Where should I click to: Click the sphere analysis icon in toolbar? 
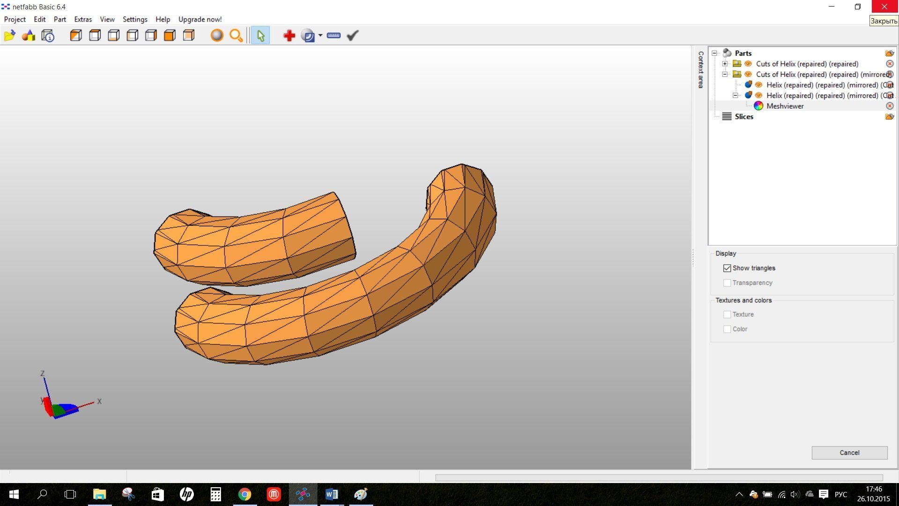[308, 36]
